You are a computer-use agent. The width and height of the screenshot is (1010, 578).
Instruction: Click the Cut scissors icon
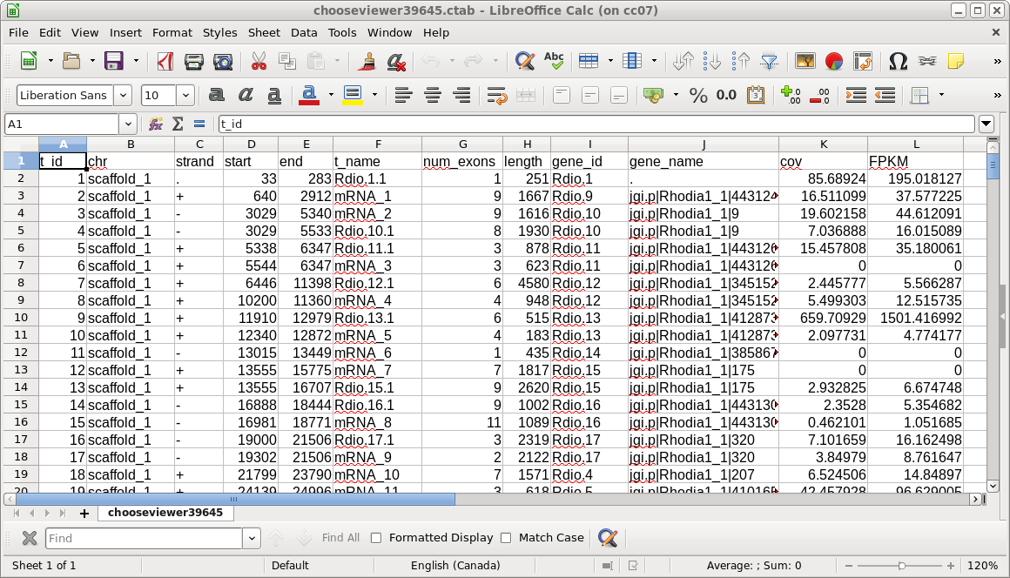pyautogui.click(x=259, y=61)
